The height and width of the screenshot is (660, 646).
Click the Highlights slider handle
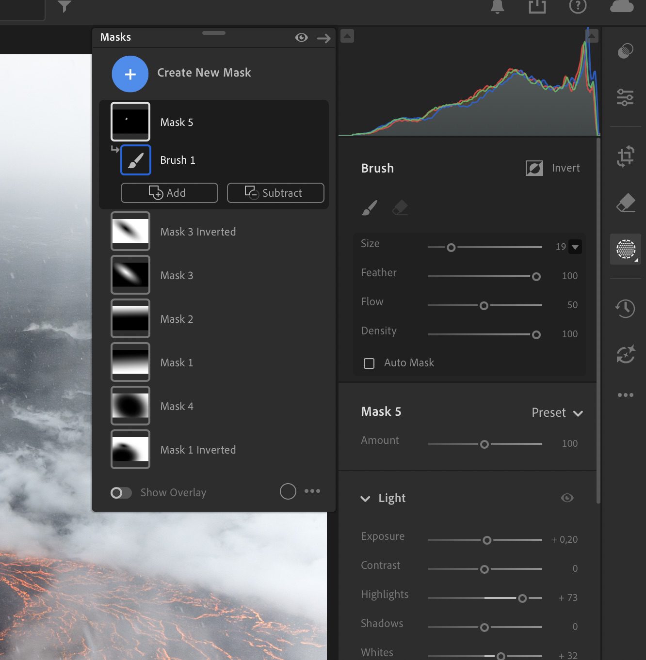pos(522,598)
